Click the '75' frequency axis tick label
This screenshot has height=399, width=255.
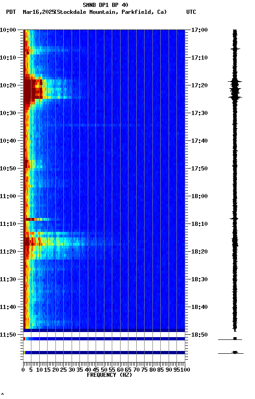[x=145, y=370]
